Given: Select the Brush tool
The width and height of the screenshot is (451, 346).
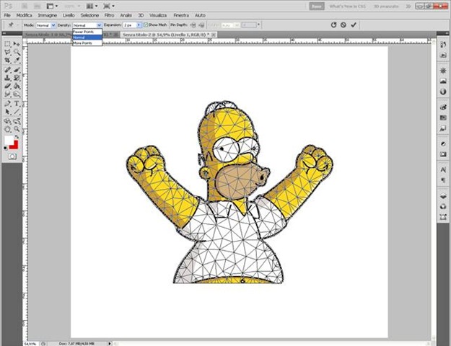Looking at the screenshot, I should pyautogui.click(x=17, y=70).
